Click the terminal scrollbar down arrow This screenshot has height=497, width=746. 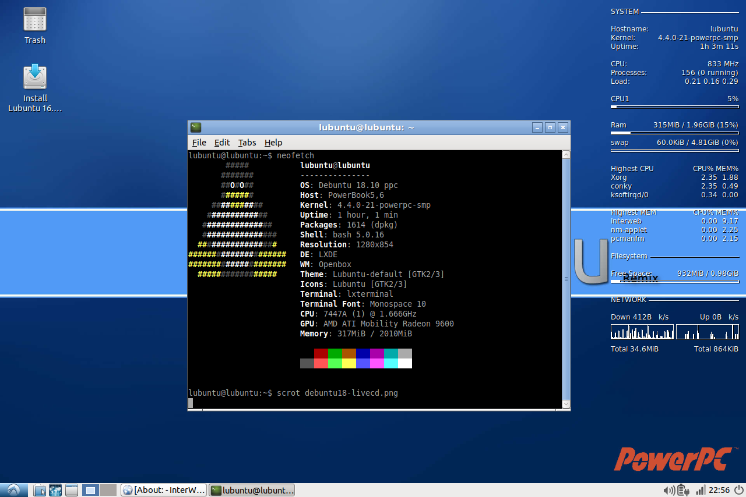[x=565, y=404]
